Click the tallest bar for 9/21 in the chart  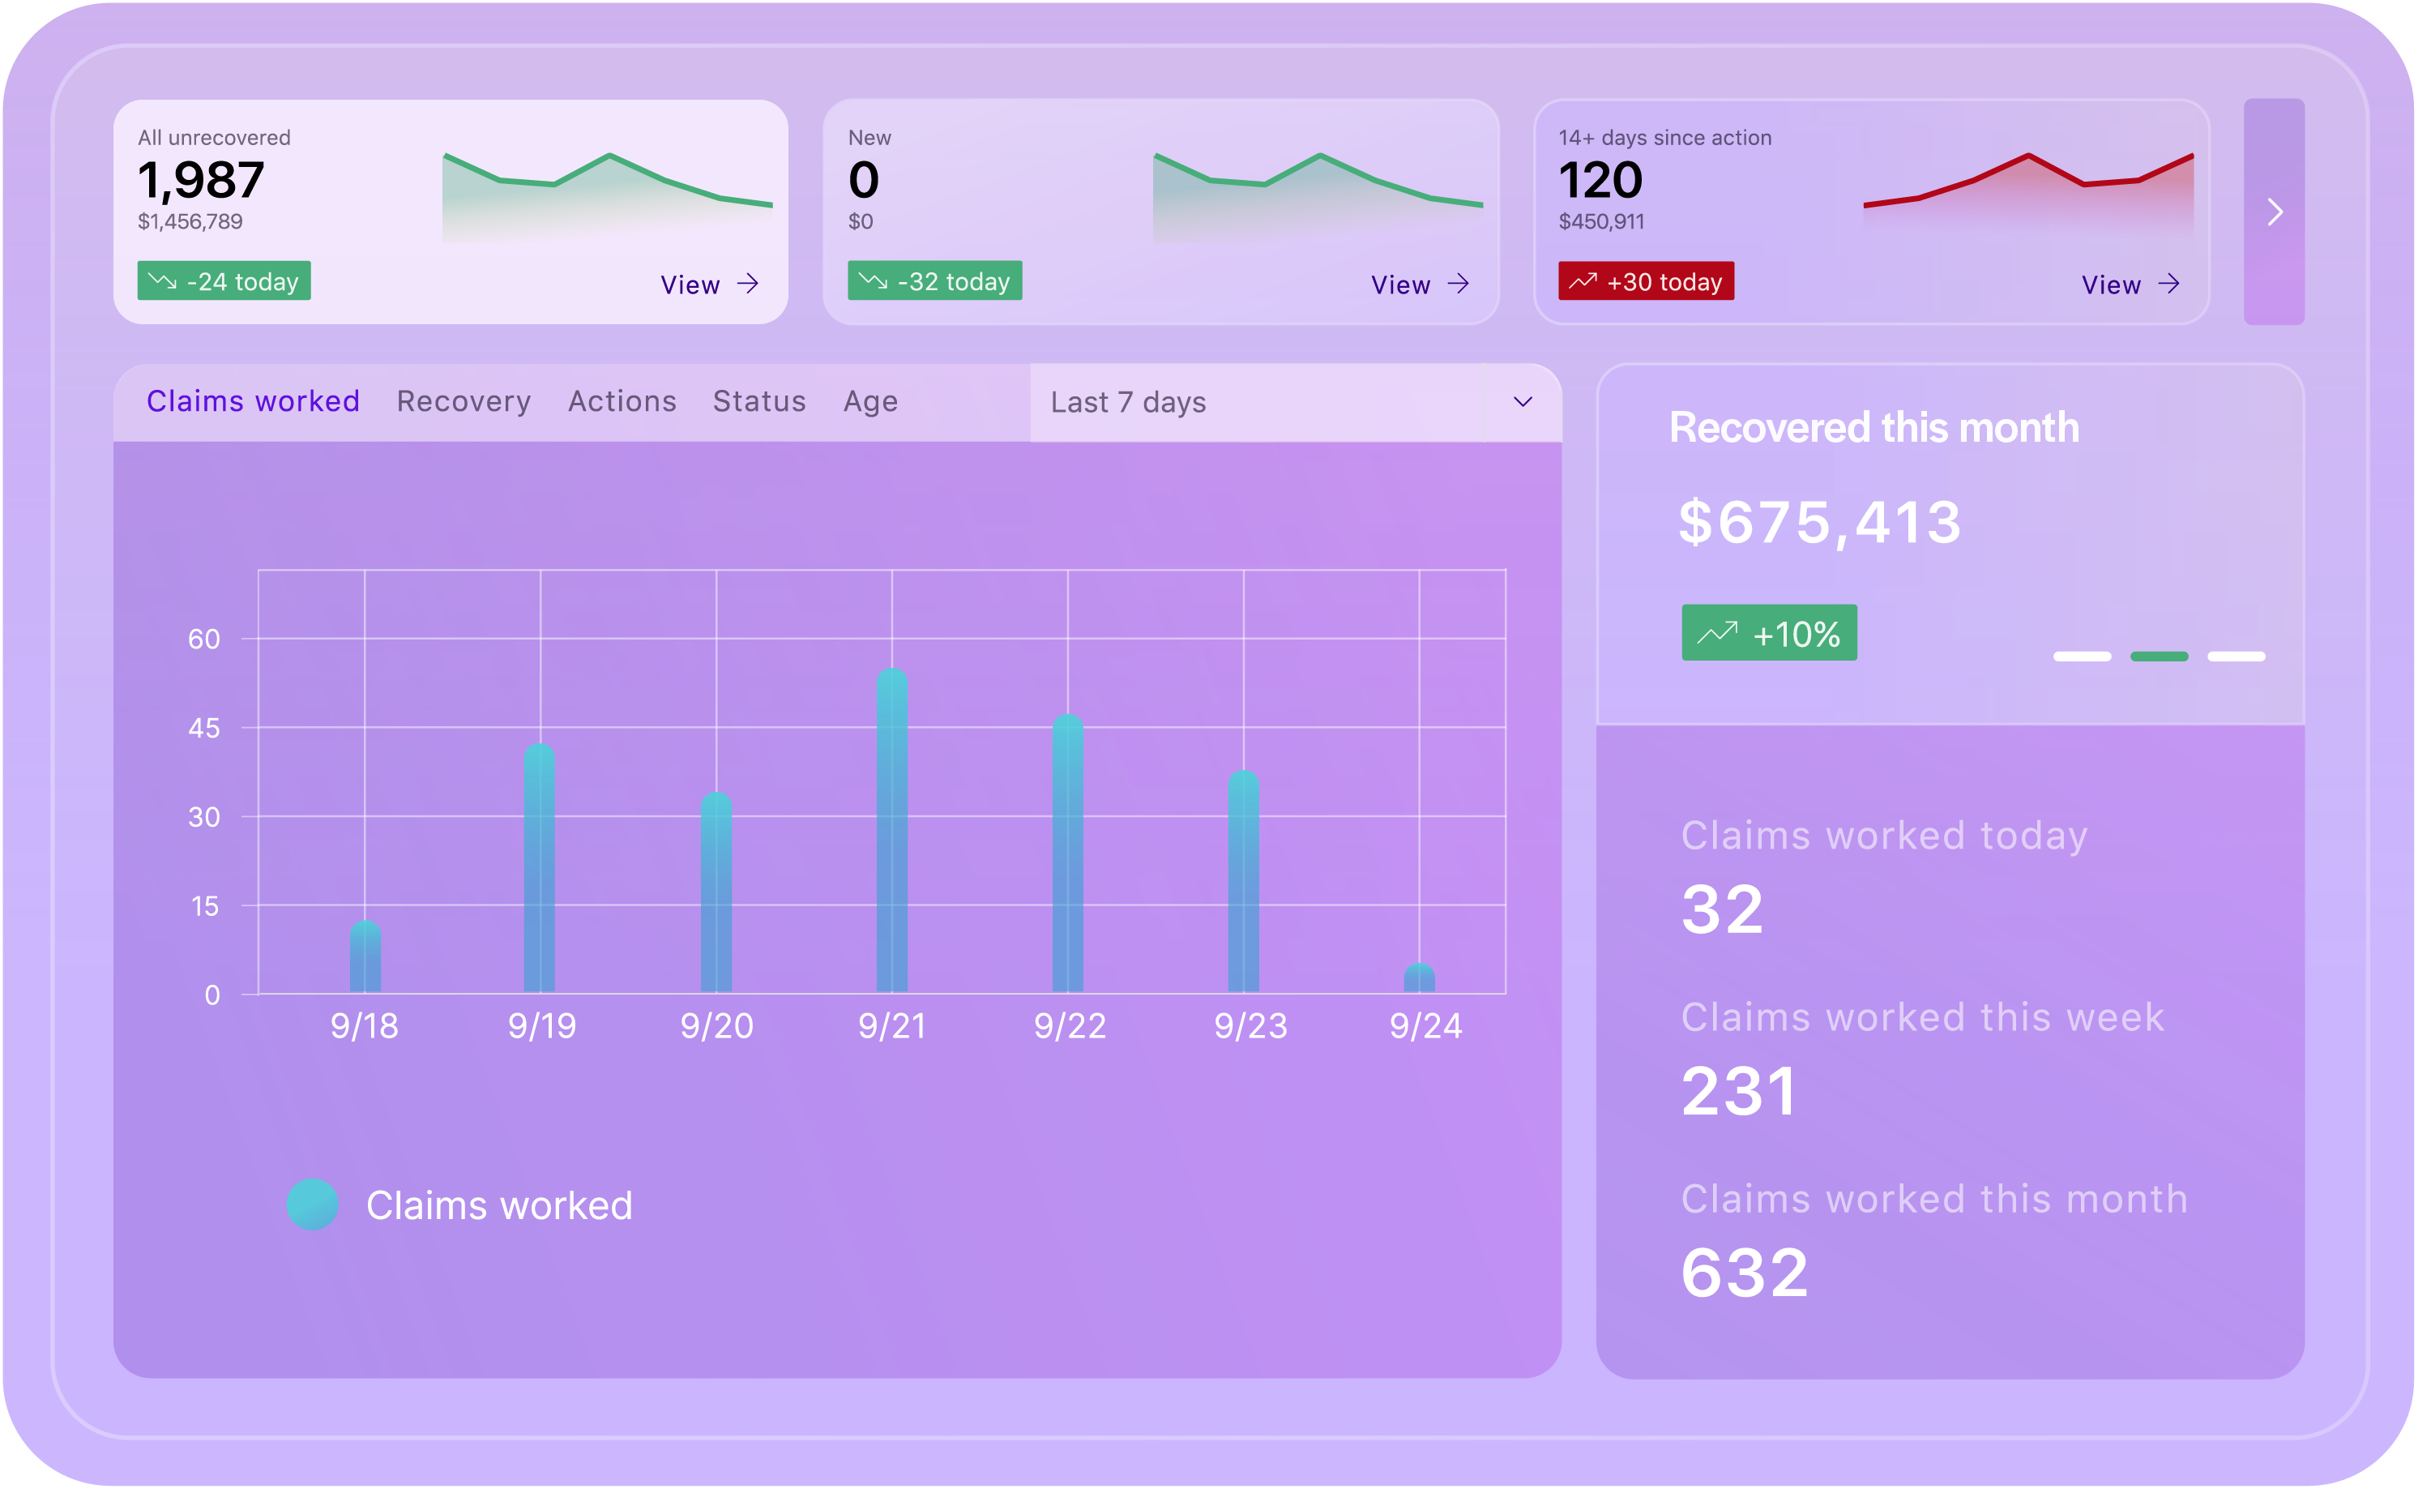click(893, 829)
